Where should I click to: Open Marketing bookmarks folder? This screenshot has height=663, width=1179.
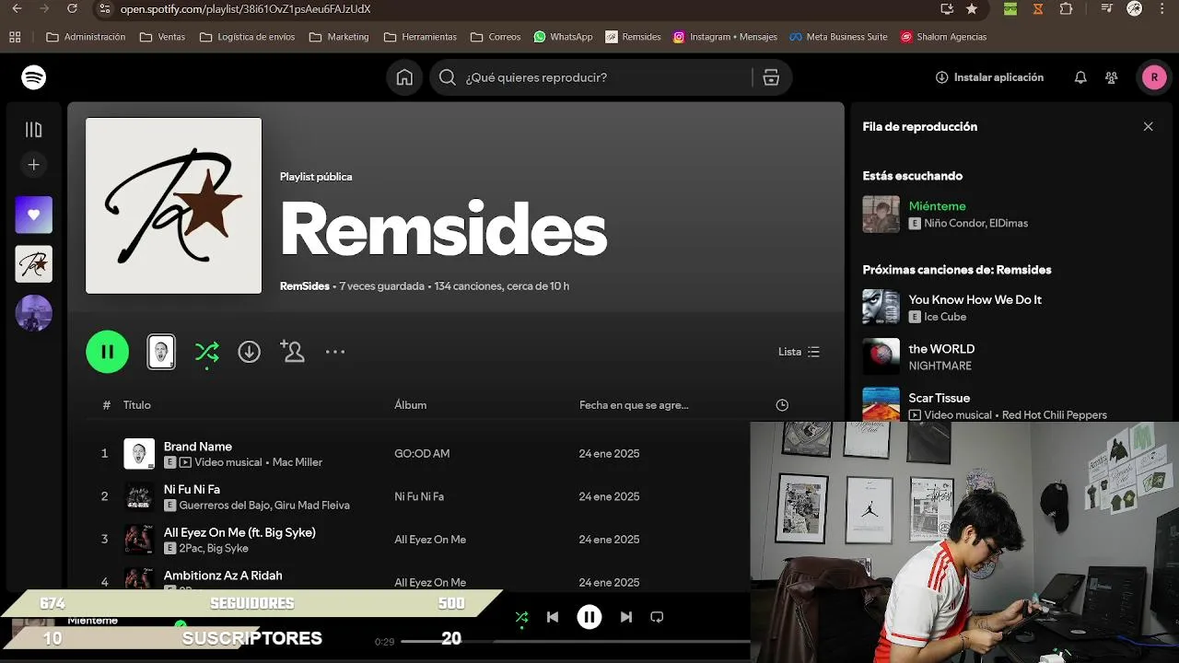point(339,37)
